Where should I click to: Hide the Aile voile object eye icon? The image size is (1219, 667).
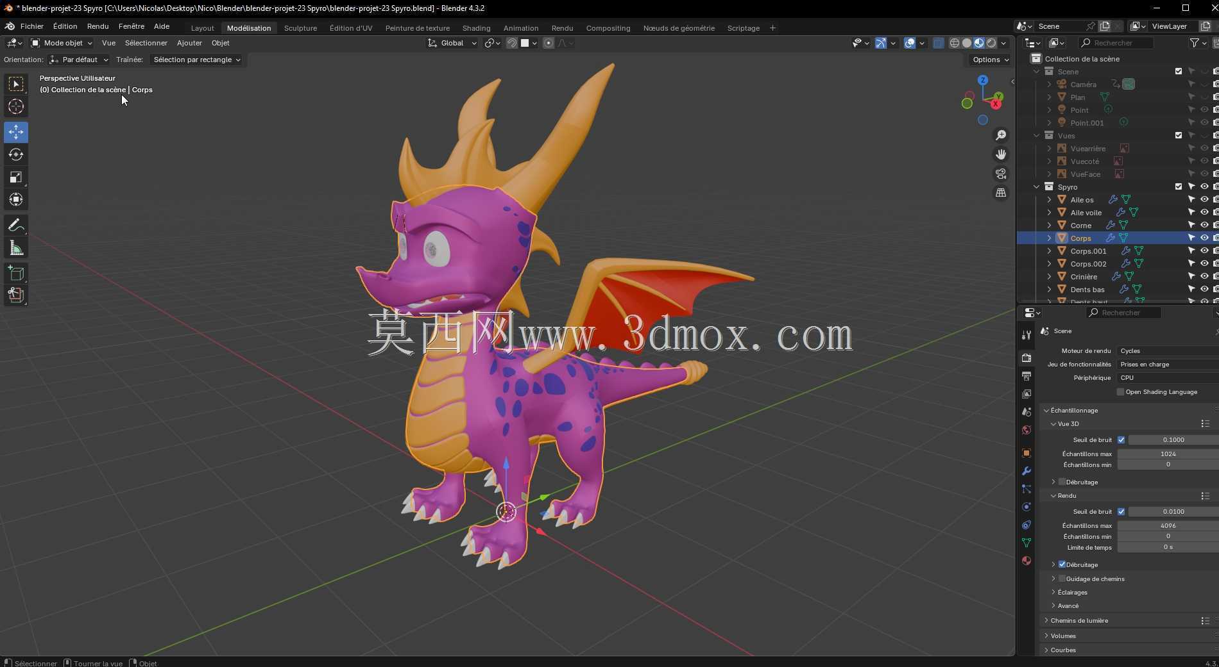pyautogui.click(x=1204, y=212)
